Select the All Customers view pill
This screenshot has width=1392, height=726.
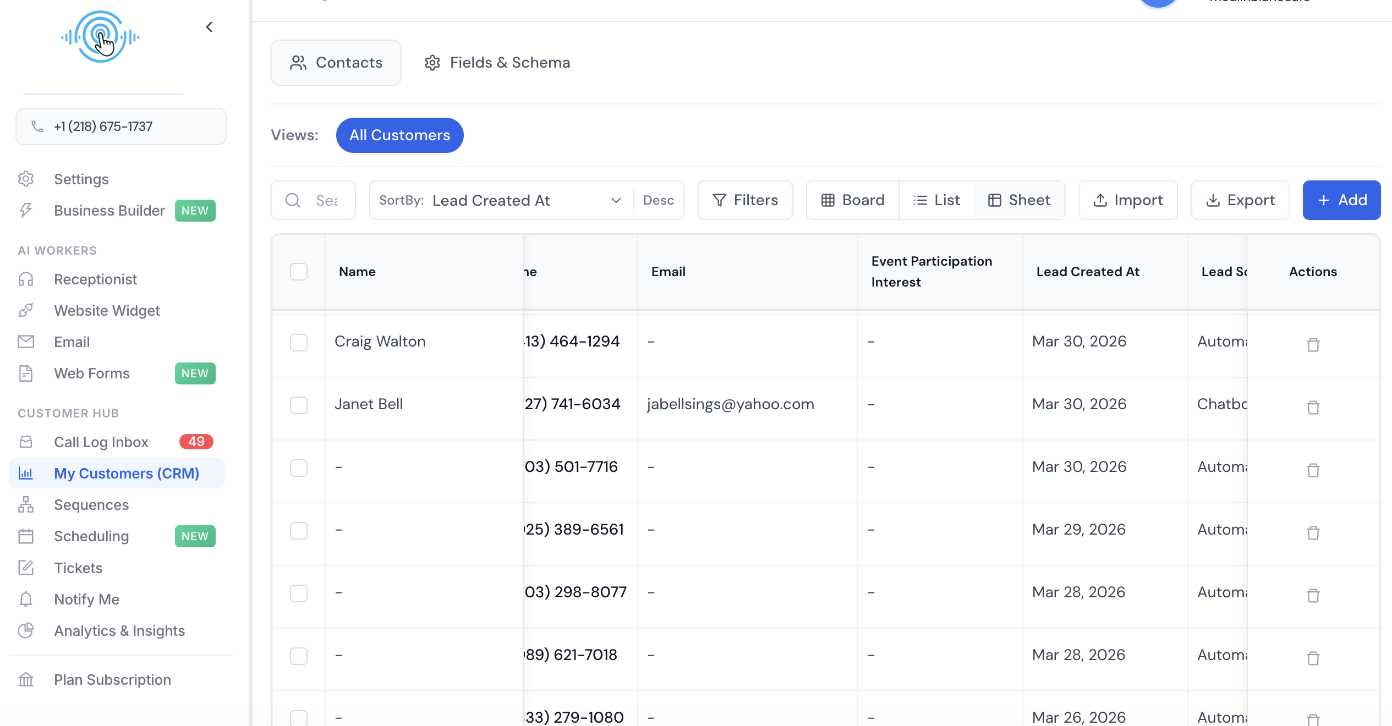tap(399, 135)
